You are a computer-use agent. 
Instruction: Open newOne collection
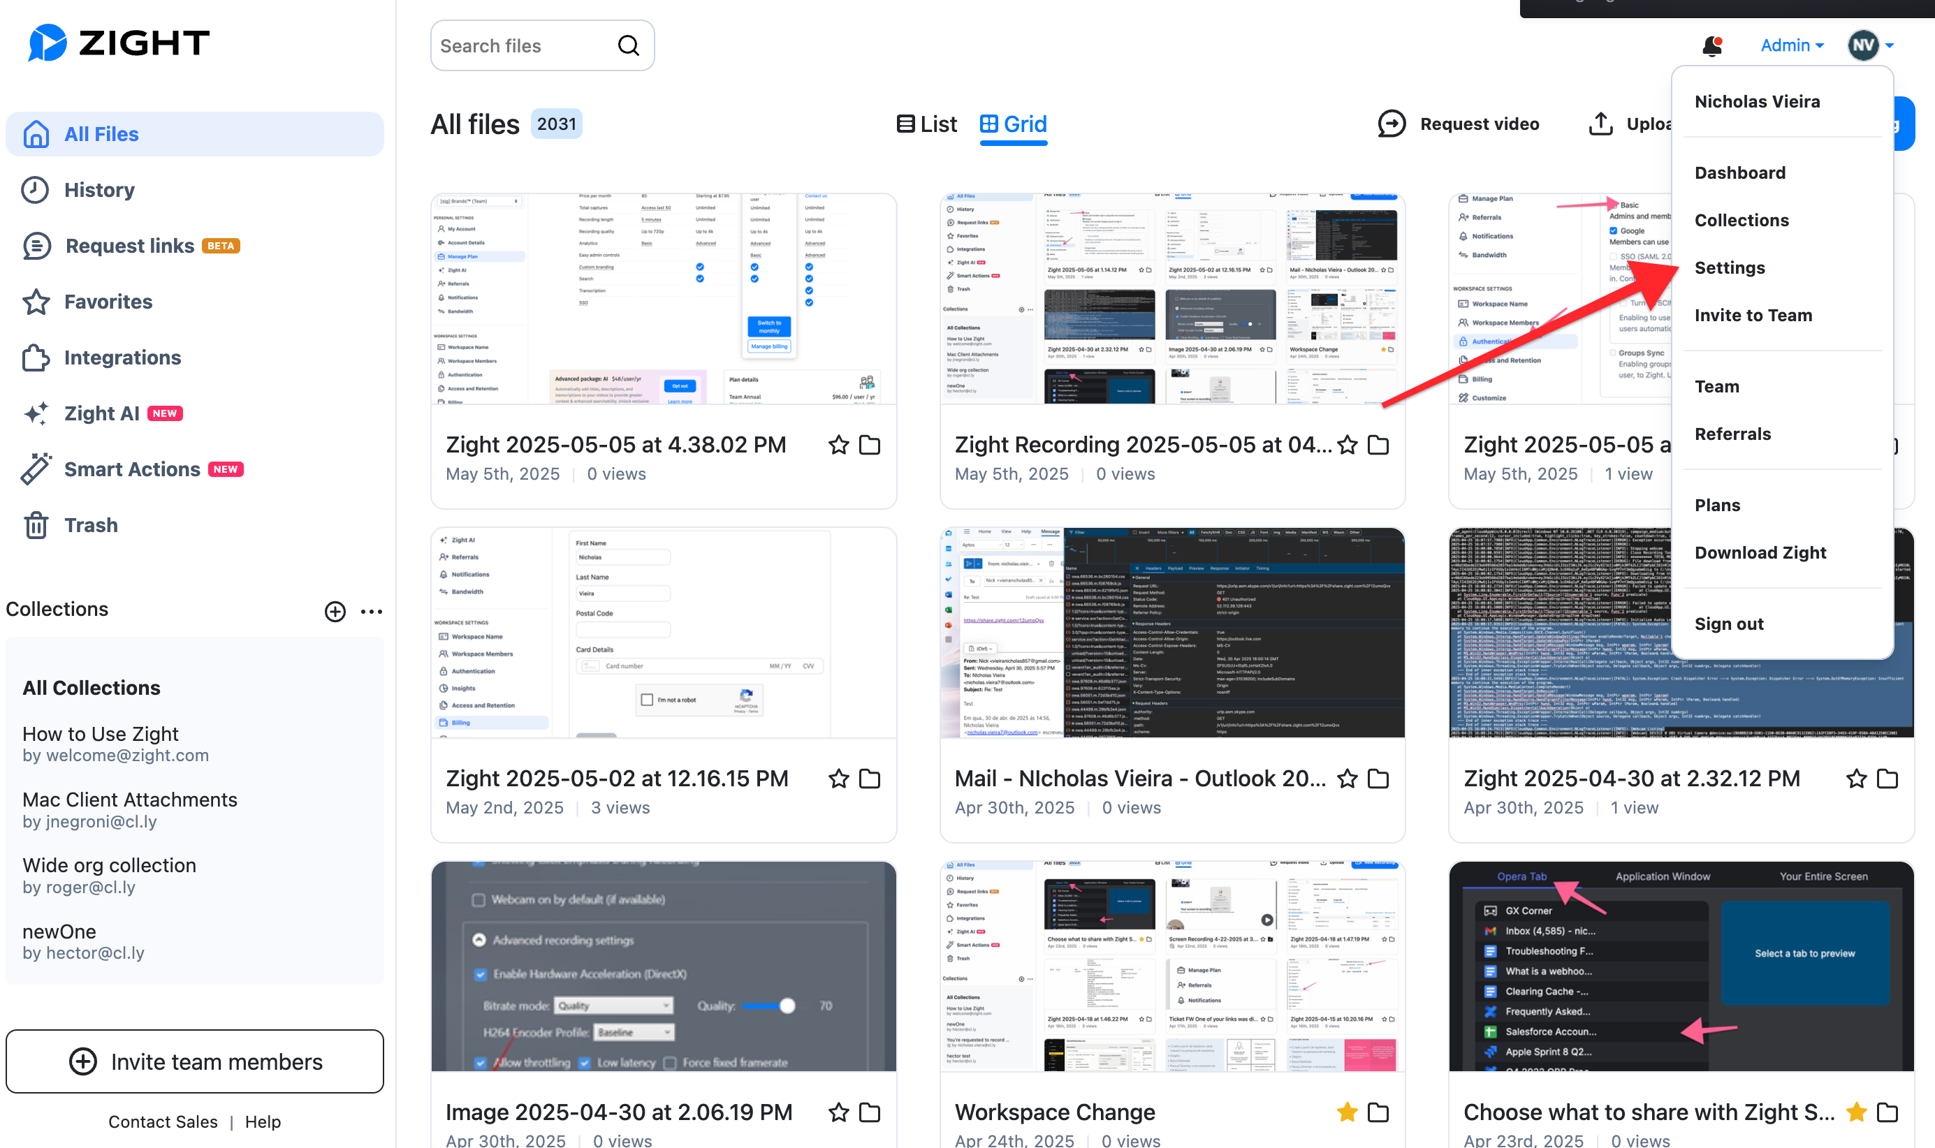[84, 941]
